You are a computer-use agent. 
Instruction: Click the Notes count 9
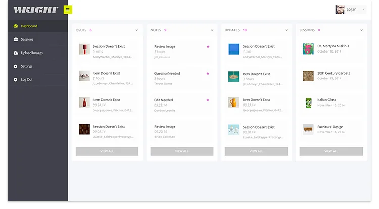[x=165, y=30]
